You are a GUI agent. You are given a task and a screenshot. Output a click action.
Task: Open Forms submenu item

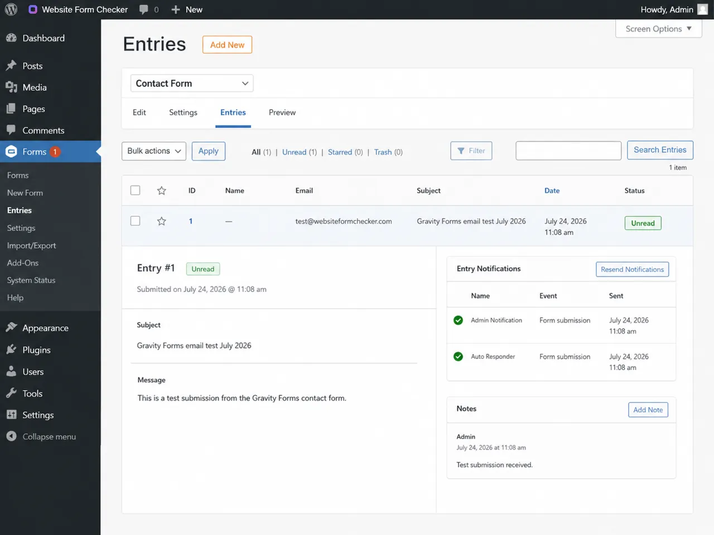point(18,176)
